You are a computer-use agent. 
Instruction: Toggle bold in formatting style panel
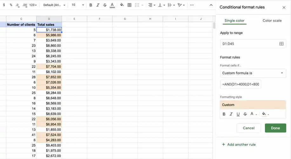224,114
